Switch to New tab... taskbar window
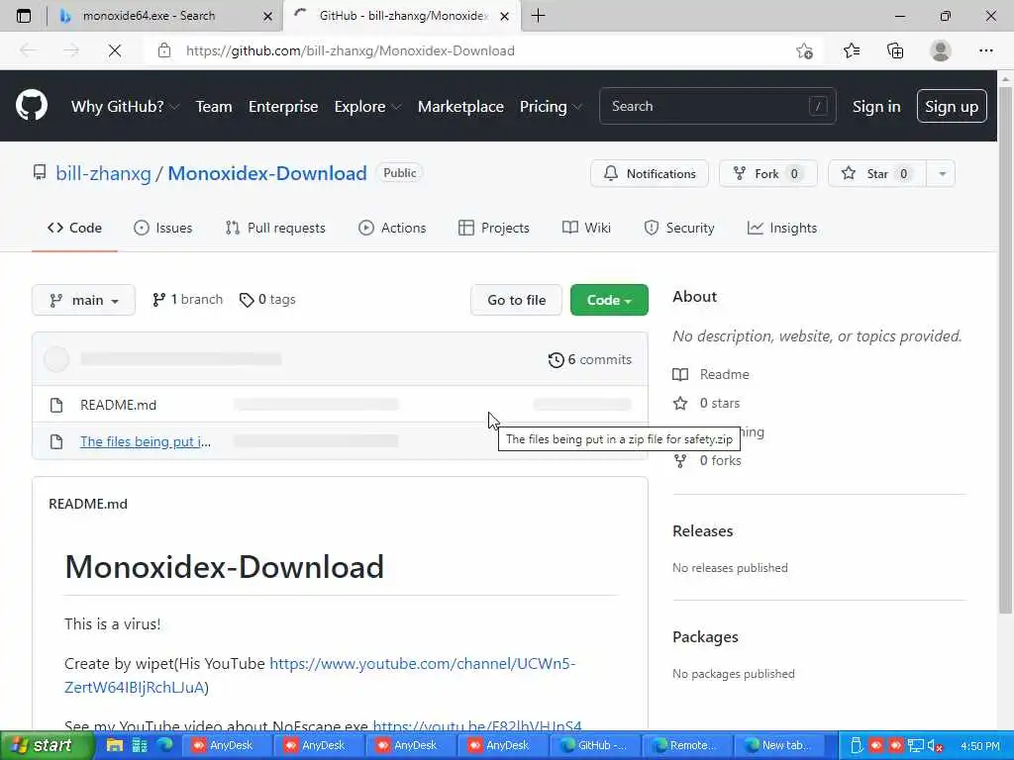 [778, 745]
